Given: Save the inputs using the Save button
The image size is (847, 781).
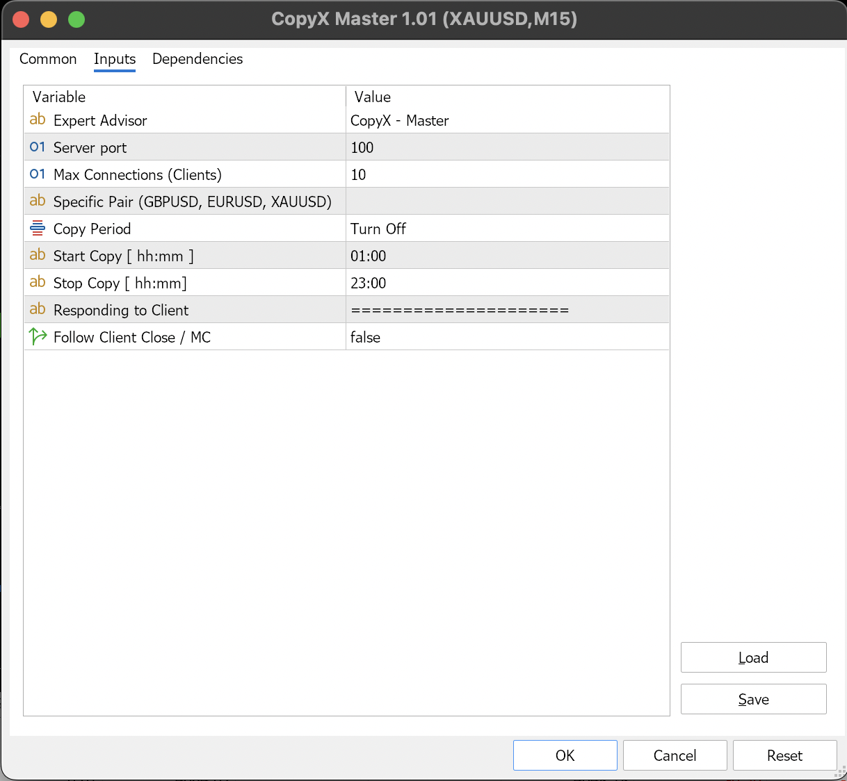Looking at the screenshot, I should [753, 699].
